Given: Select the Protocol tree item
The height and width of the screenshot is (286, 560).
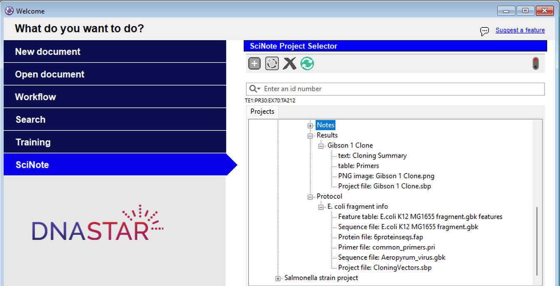Looking at the screenshot, I should click(329, 196).
